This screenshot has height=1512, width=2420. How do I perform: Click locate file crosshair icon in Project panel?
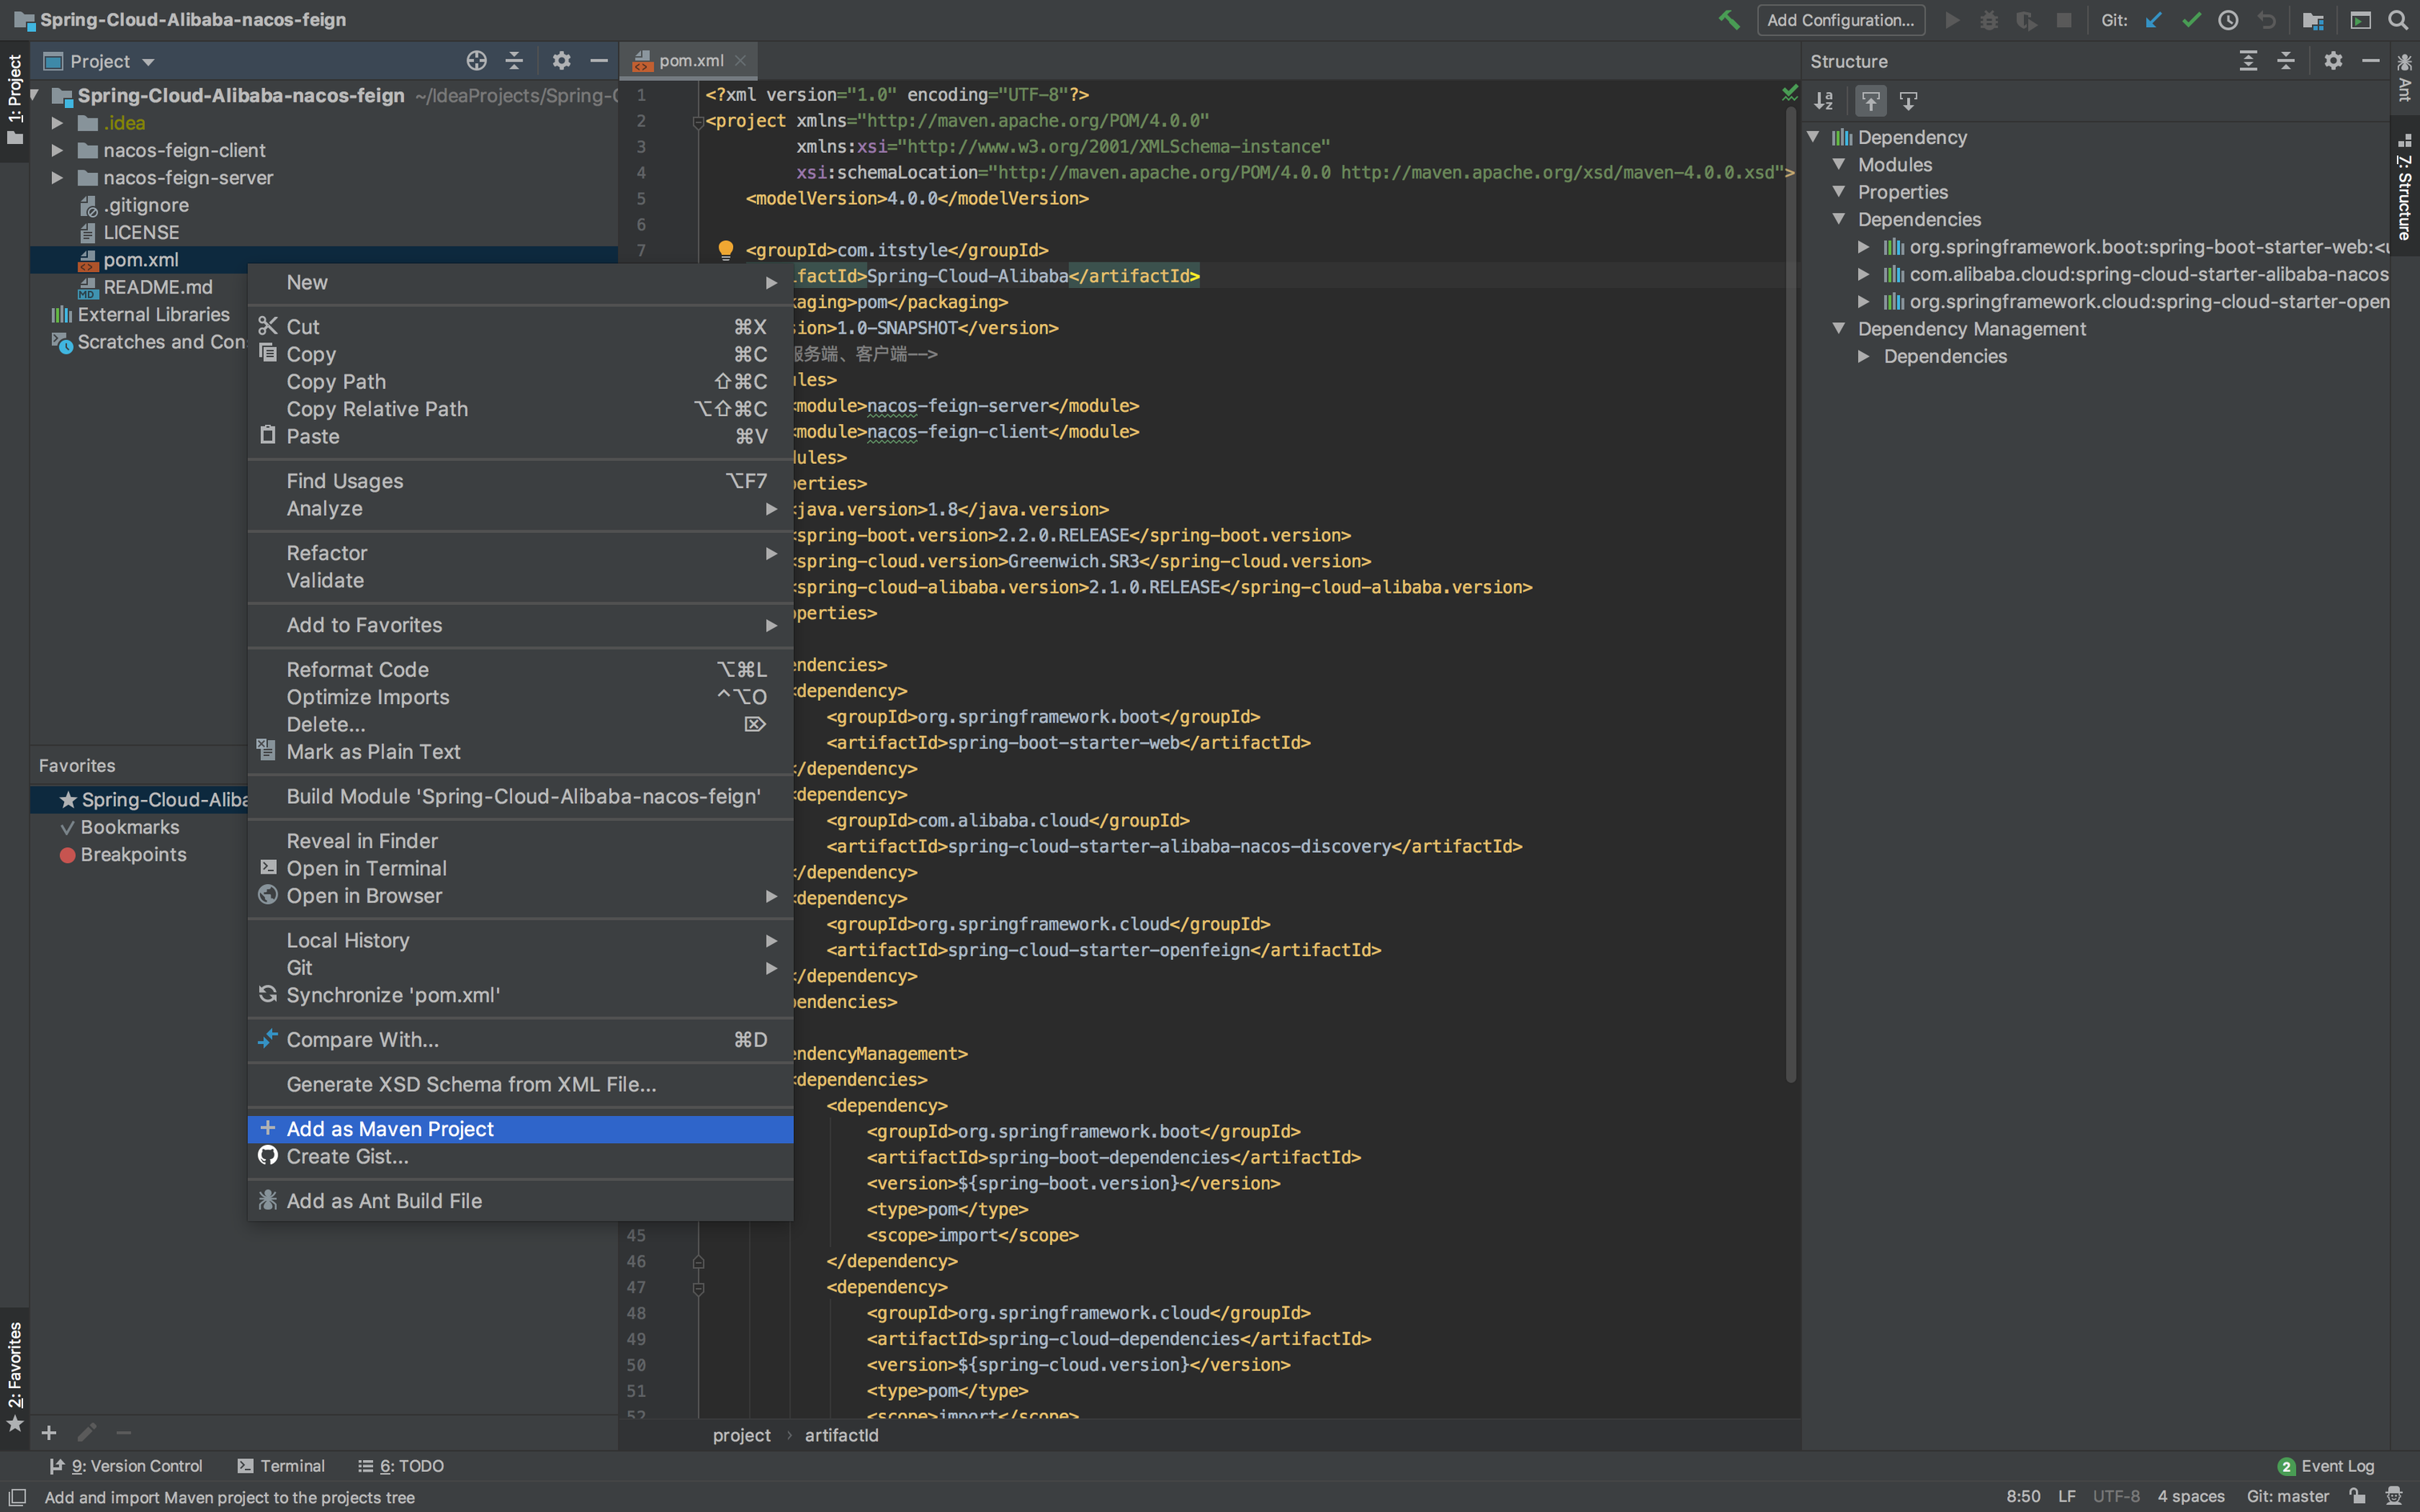pos(476,61)
